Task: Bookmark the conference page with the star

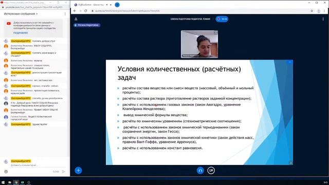Action: pos(312,11)
